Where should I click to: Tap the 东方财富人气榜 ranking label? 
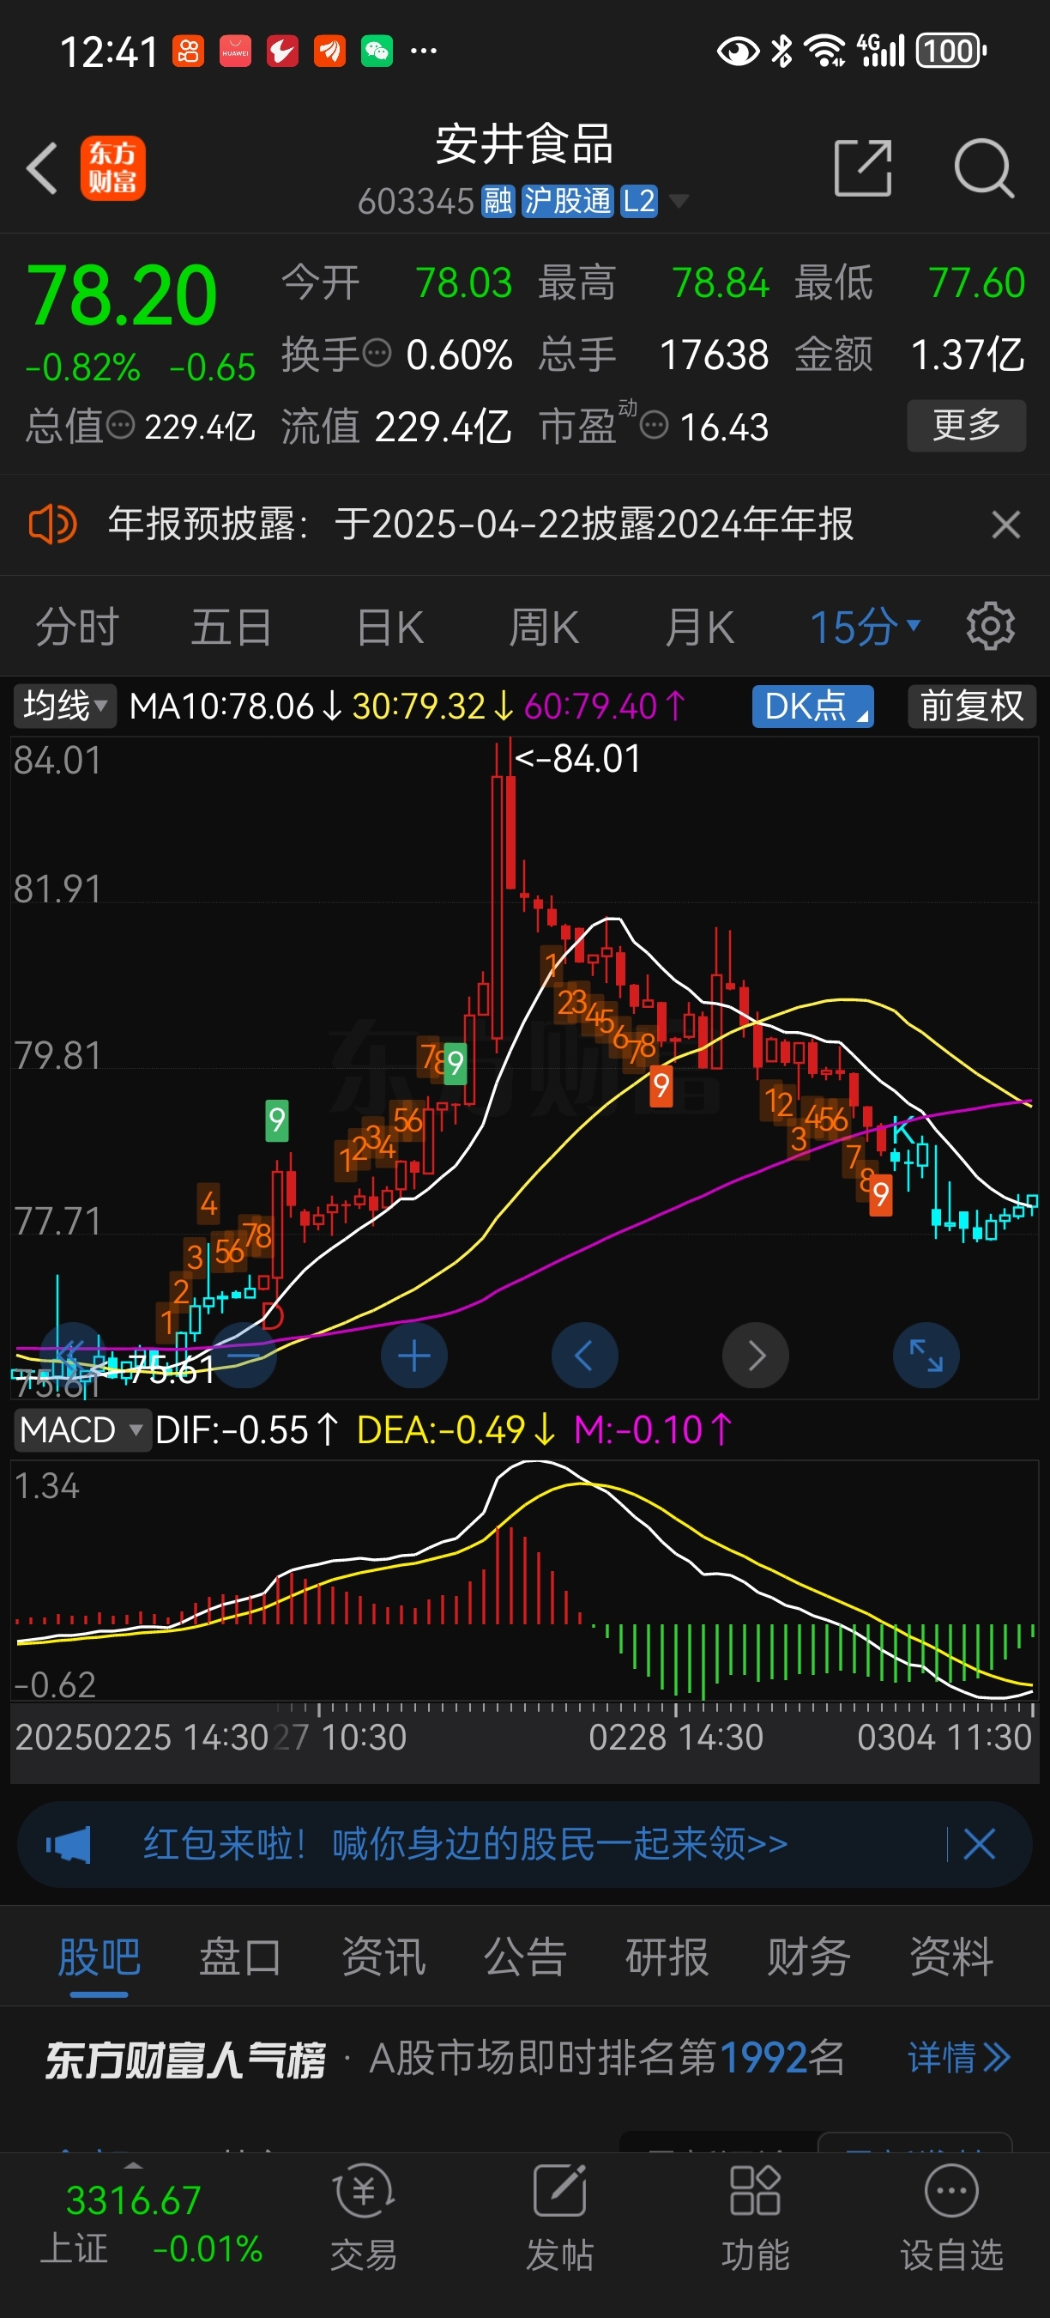coord(185,2059)
